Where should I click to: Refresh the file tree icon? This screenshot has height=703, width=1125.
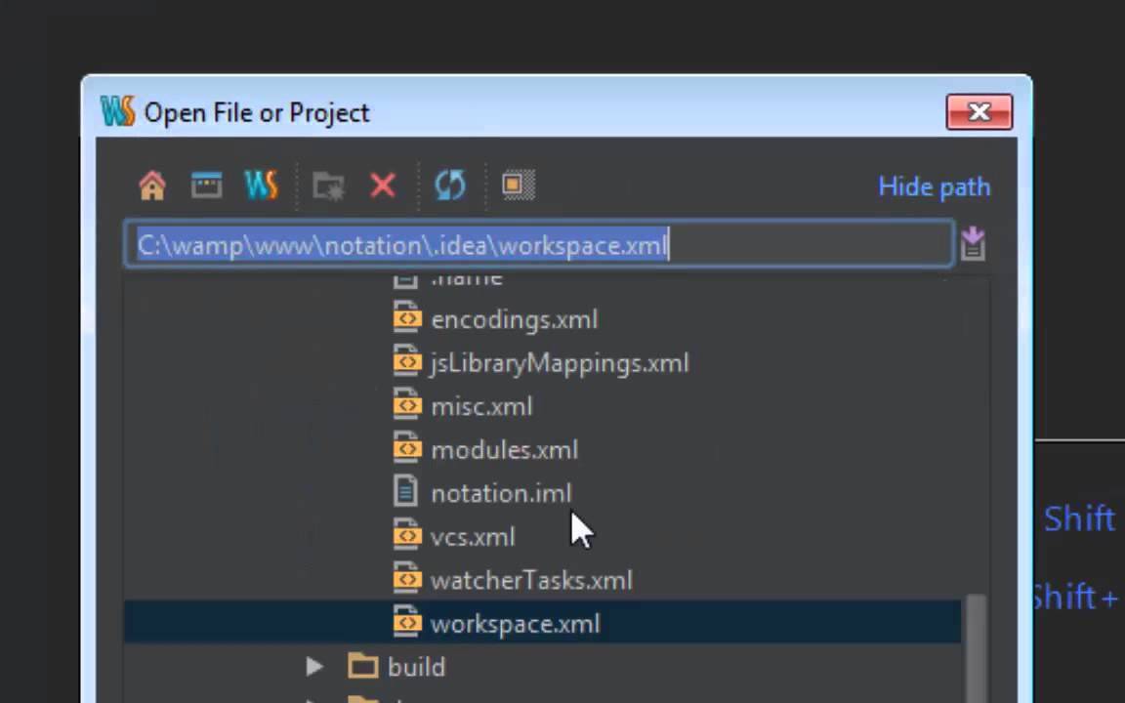[450, 186]
